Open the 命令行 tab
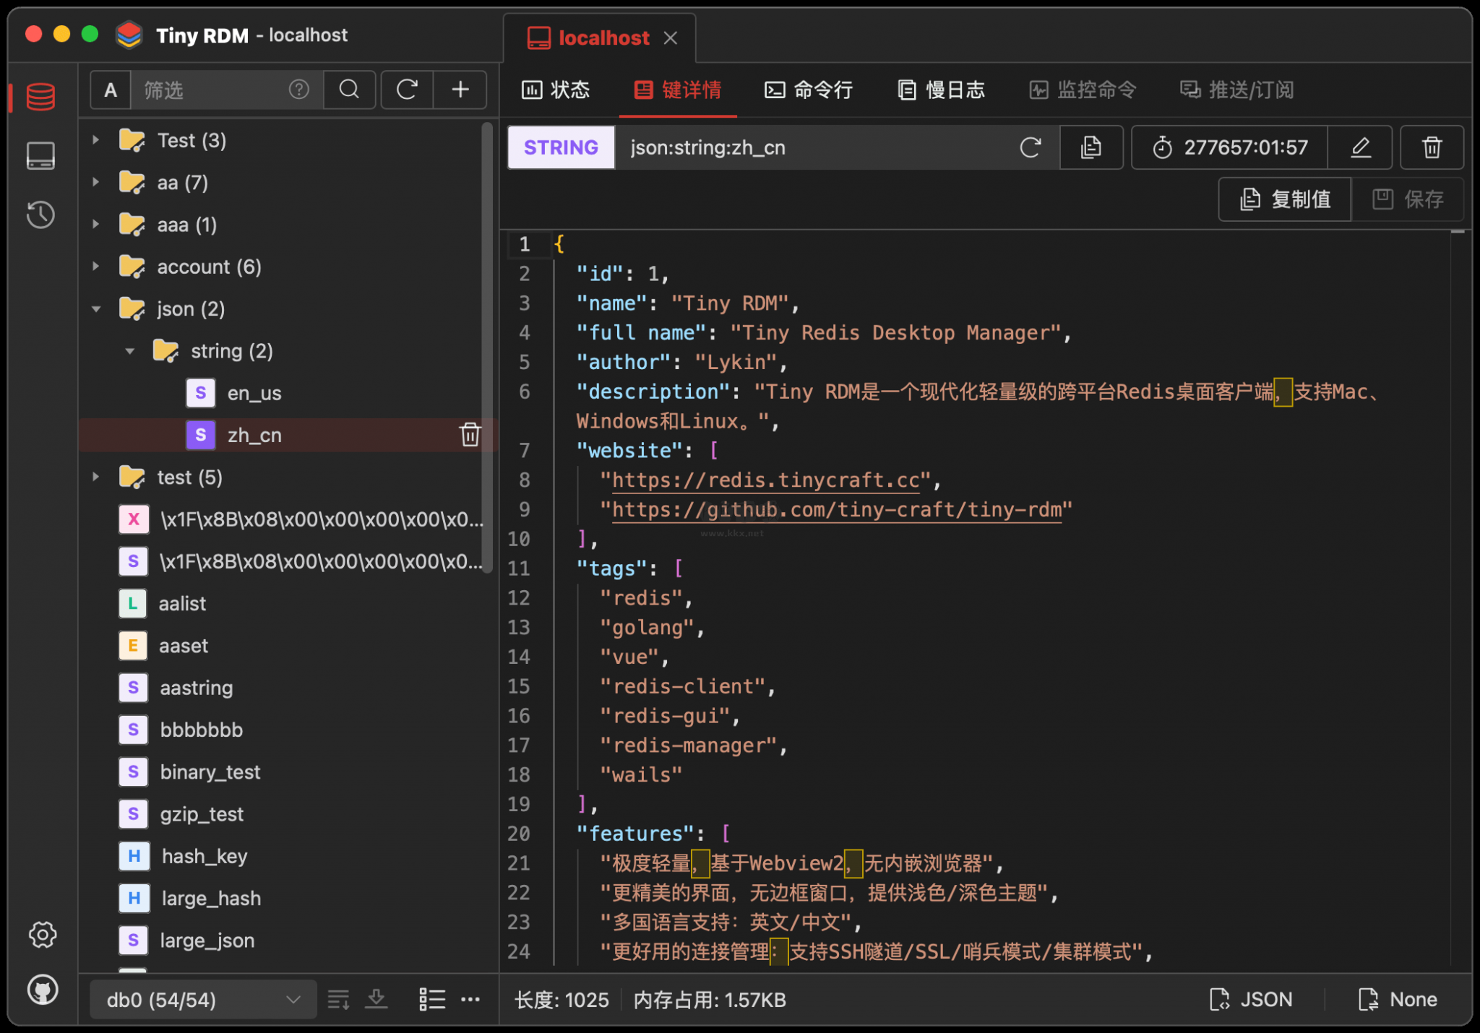Viewport: 1480px width, 1033px height. tap(809, 90)
